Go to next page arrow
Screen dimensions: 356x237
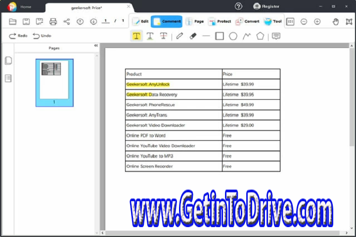[x=93, y=22]
